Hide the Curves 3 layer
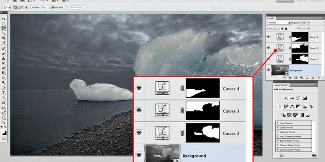This screenshot has height=162, width=325. [268, 48]
